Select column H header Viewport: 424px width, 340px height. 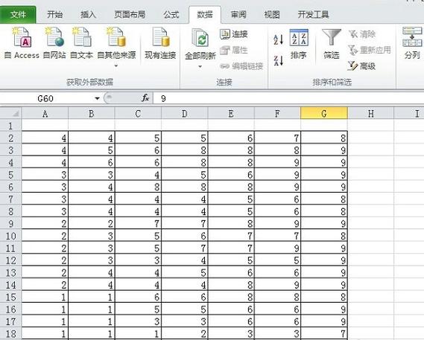(x=371, y=114)
